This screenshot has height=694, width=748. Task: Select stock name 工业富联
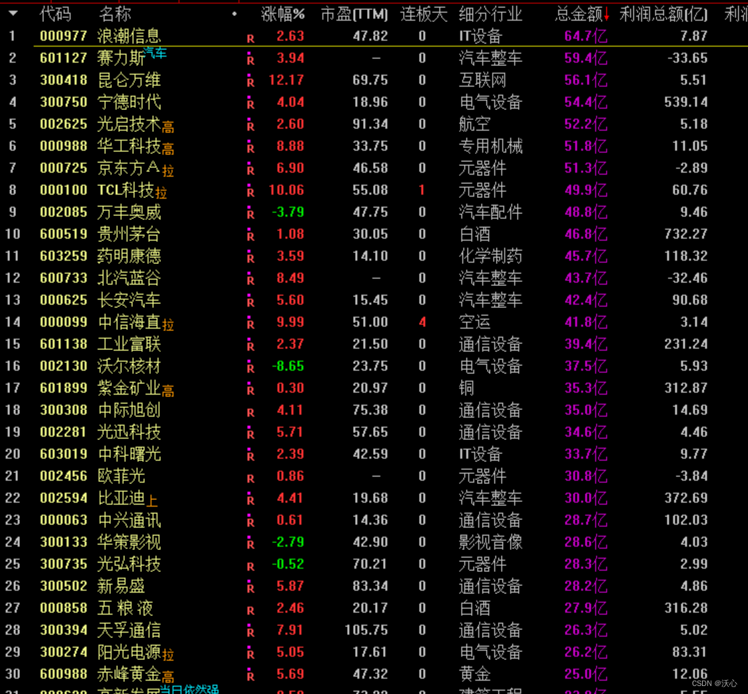[129, 343]
